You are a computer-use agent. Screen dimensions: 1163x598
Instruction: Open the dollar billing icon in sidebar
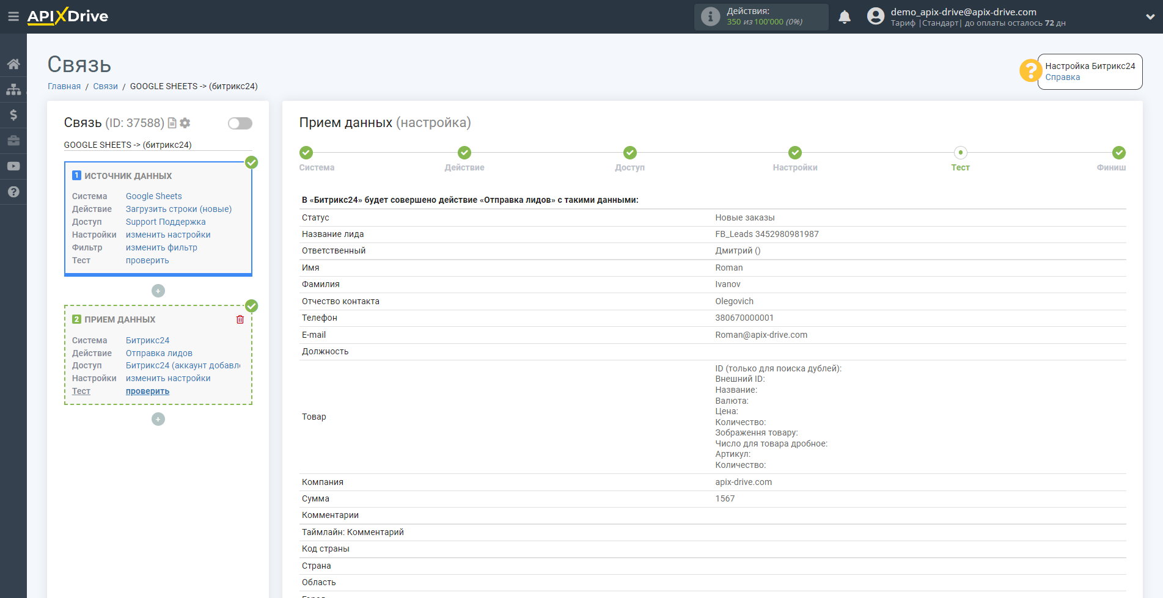click(x=13, y=115)
